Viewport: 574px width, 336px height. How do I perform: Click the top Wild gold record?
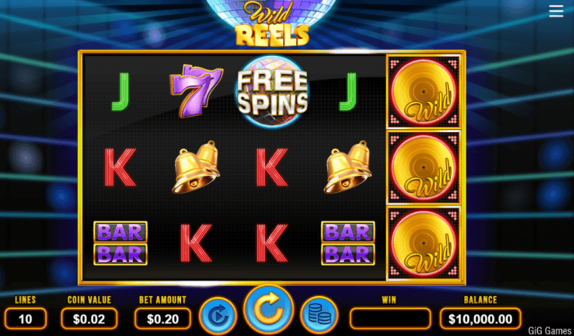pos(424,92)
